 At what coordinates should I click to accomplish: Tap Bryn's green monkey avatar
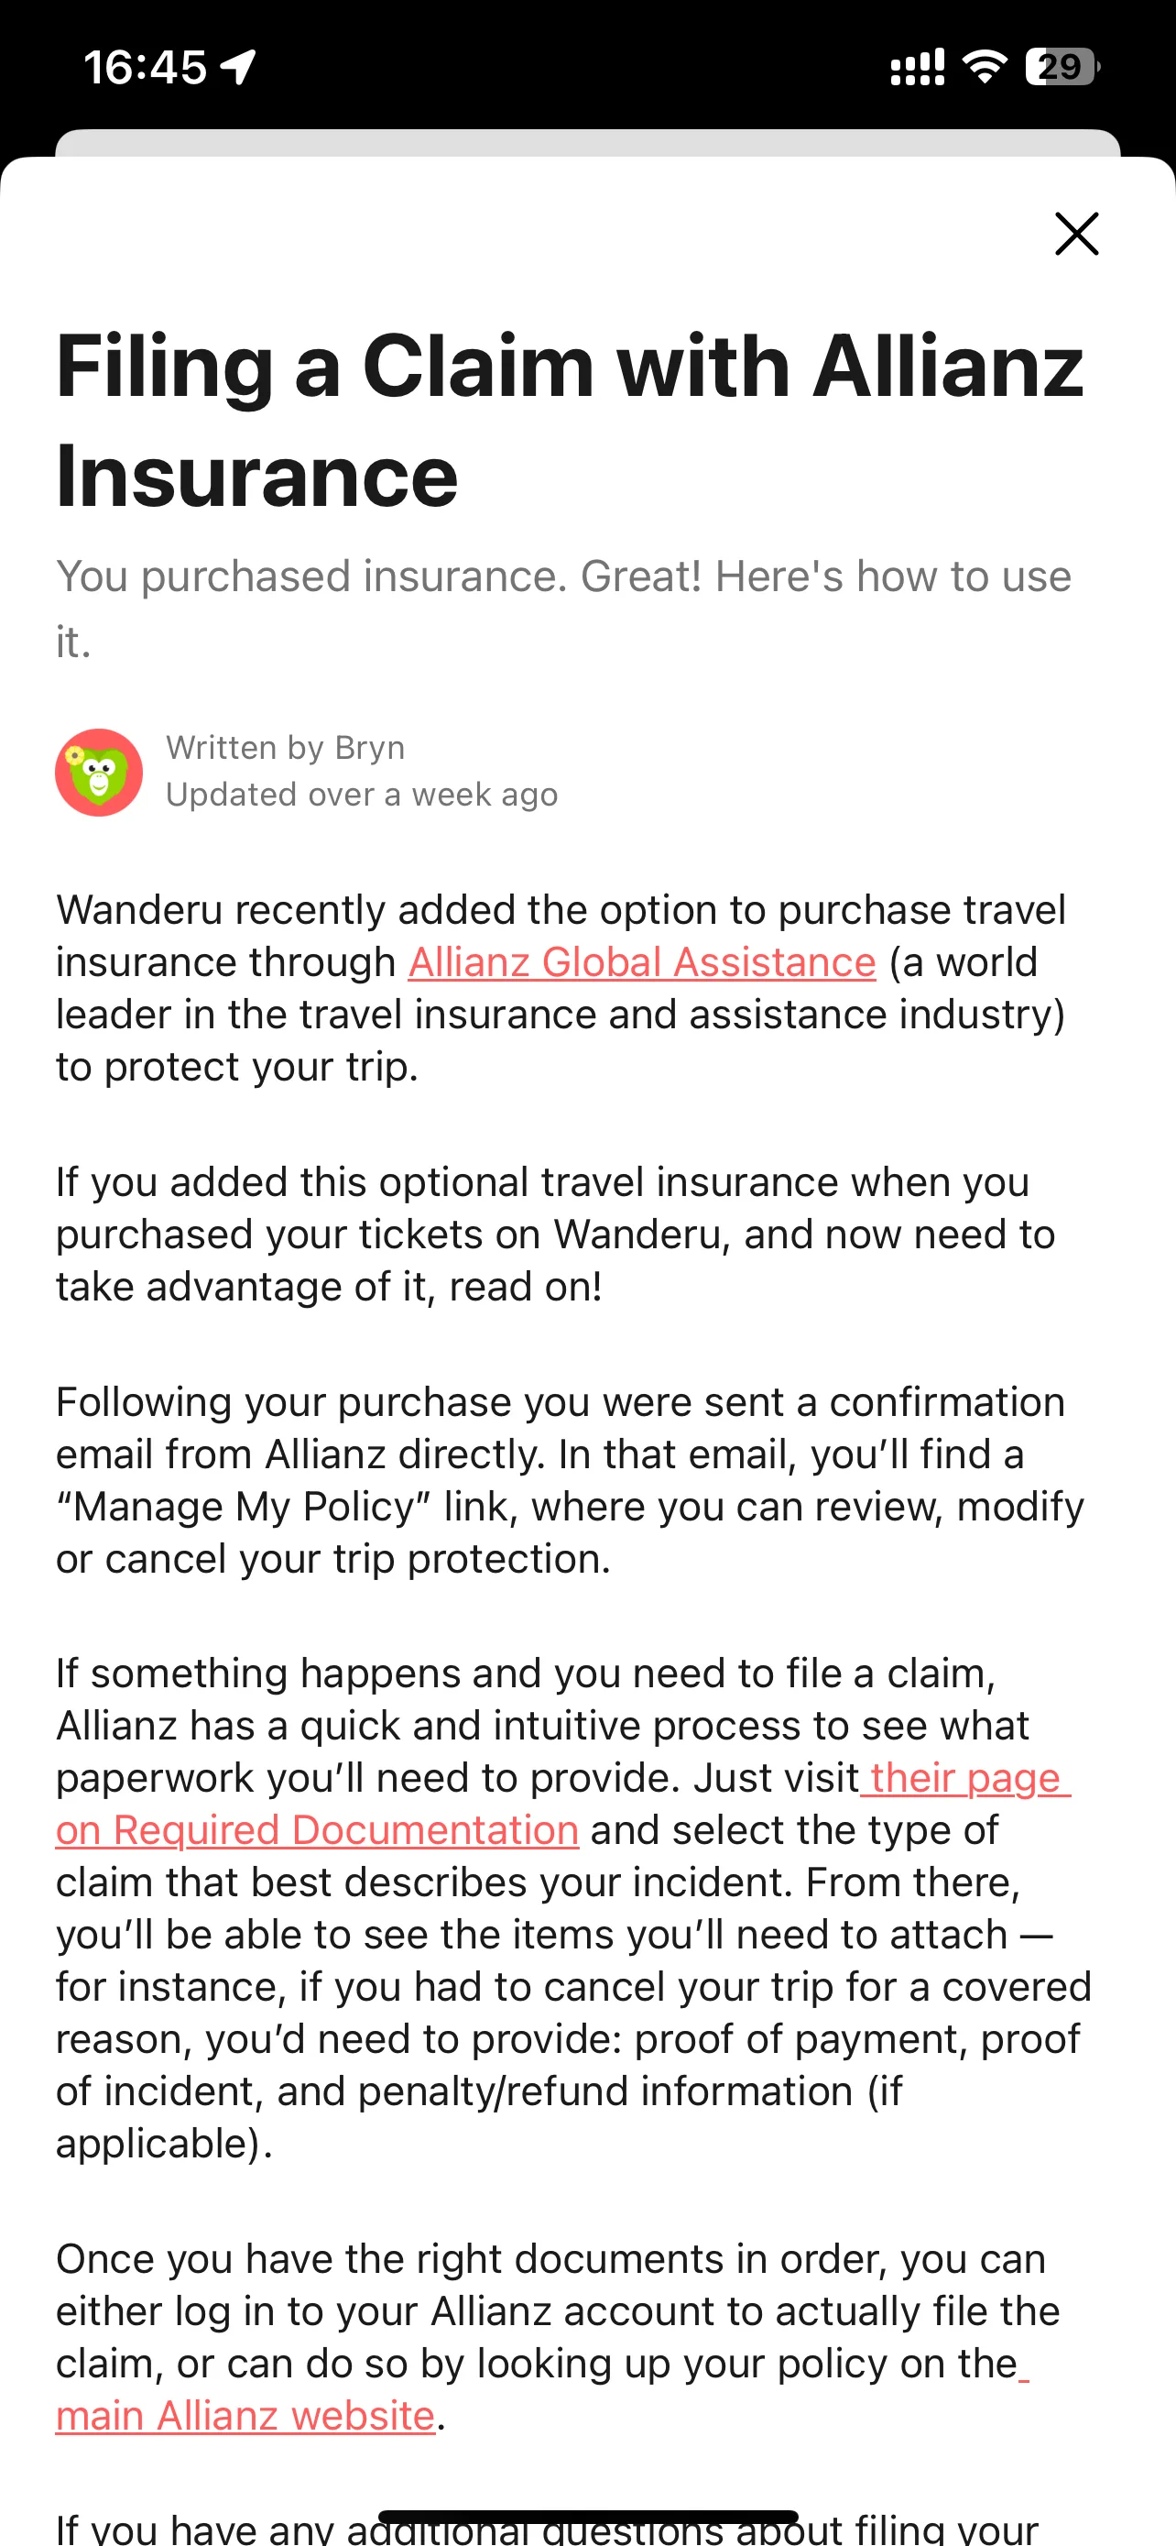coord(99,772)
